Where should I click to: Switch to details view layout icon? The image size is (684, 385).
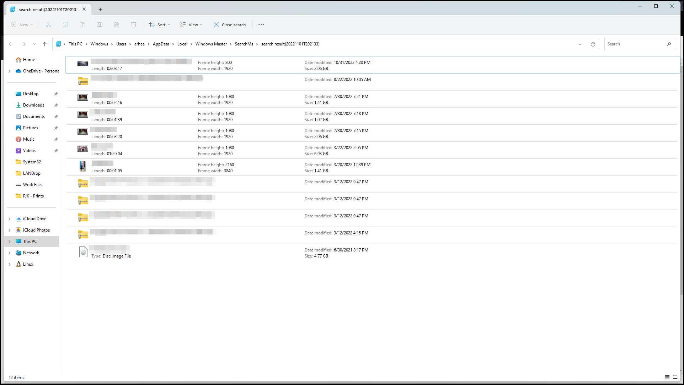coord(667,377)
